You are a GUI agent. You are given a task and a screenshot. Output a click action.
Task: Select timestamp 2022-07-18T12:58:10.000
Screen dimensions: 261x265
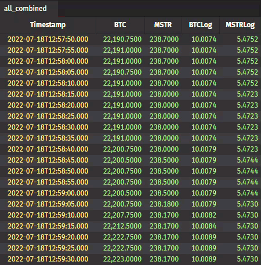tap(48, 83)
